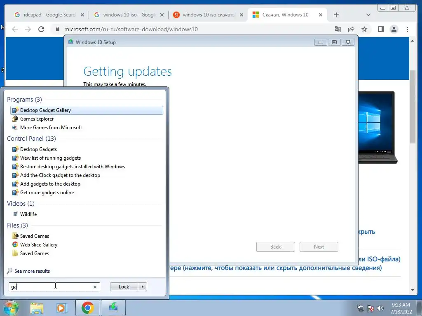Click the network tray icon
Viewport: 422px width, 316px height.
coord(360,309)
